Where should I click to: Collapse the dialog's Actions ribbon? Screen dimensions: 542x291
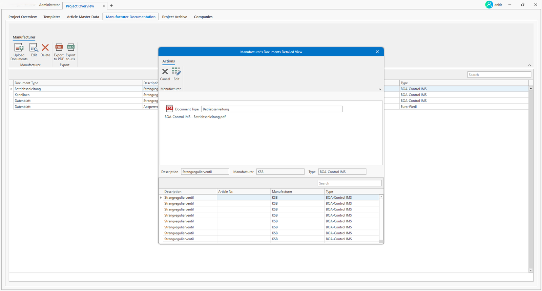[380, 89]
